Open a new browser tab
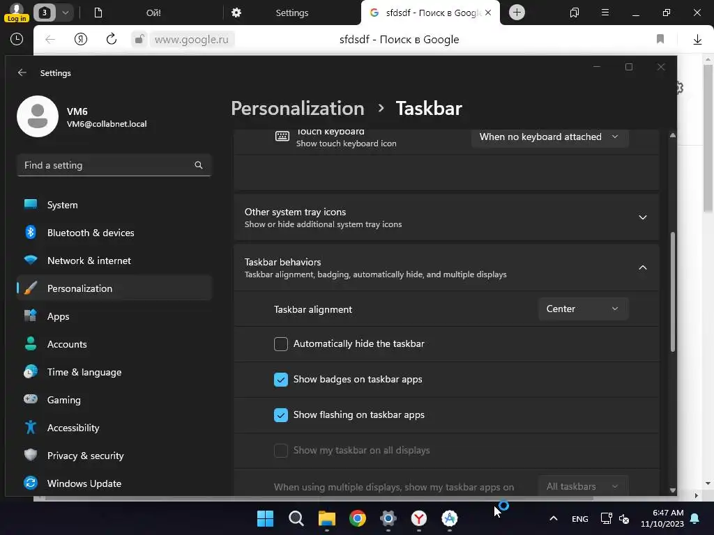This screenshot has width=714, height=535. pos(517,13)
